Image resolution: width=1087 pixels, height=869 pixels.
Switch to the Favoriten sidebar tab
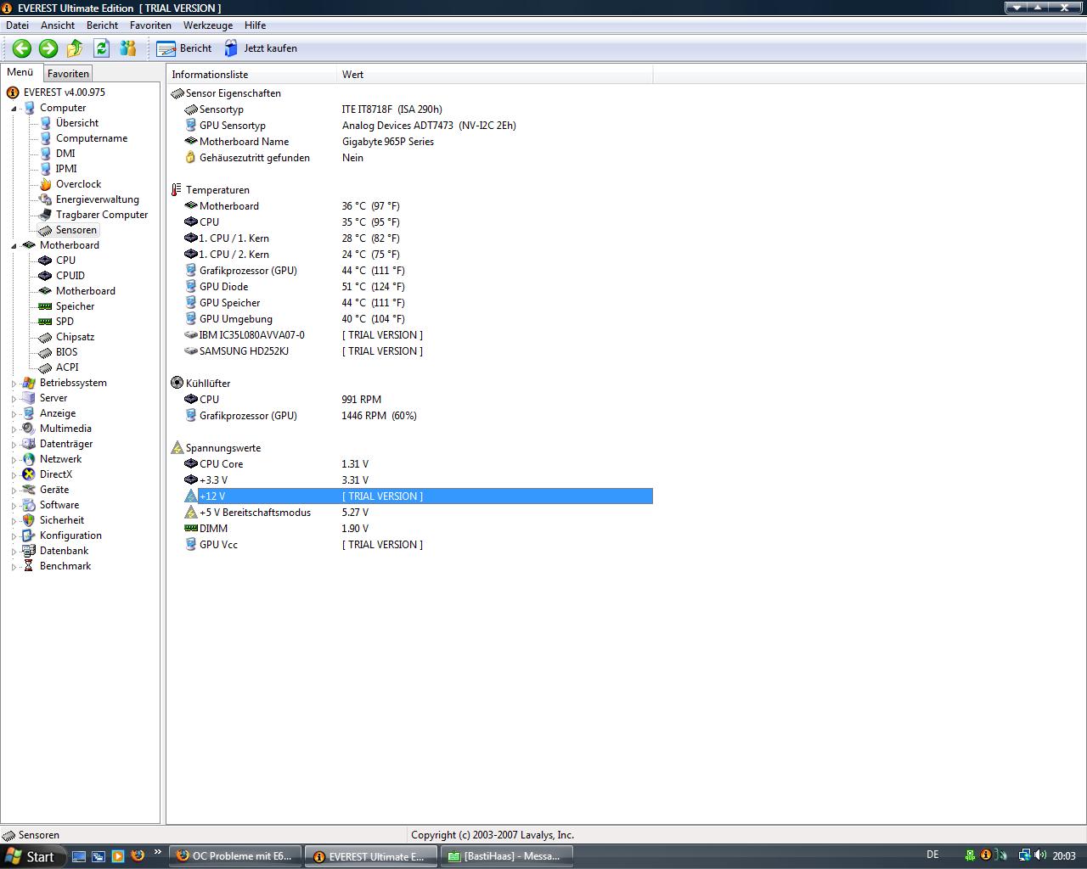tap(68, 74)
